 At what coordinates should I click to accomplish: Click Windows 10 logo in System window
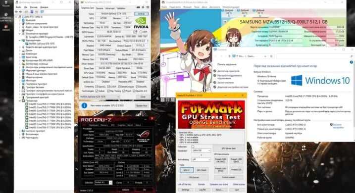[x=320, y=80]
